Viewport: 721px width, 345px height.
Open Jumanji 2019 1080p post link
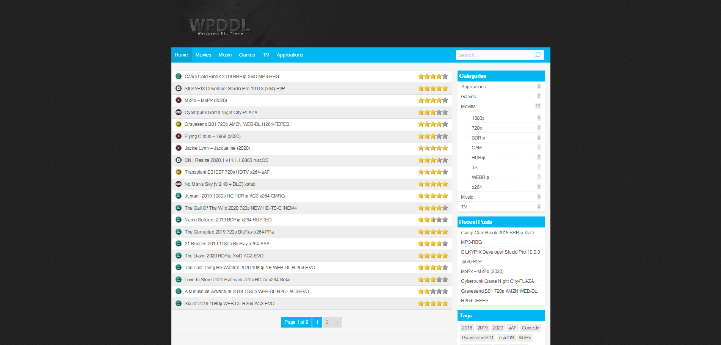click(x=234, y=196)
